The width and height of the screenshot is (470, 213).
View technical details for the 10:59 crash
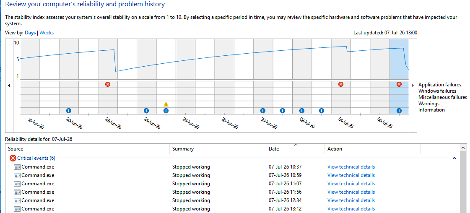coord(351,175)
